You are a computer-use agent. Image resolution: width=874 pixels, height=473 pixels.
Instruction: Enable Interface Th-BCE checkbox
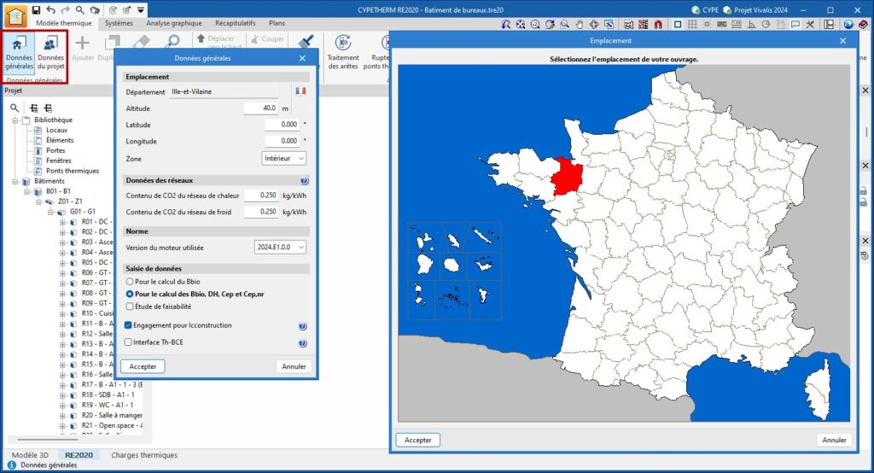pyautogui.click(x=128, y=342)
